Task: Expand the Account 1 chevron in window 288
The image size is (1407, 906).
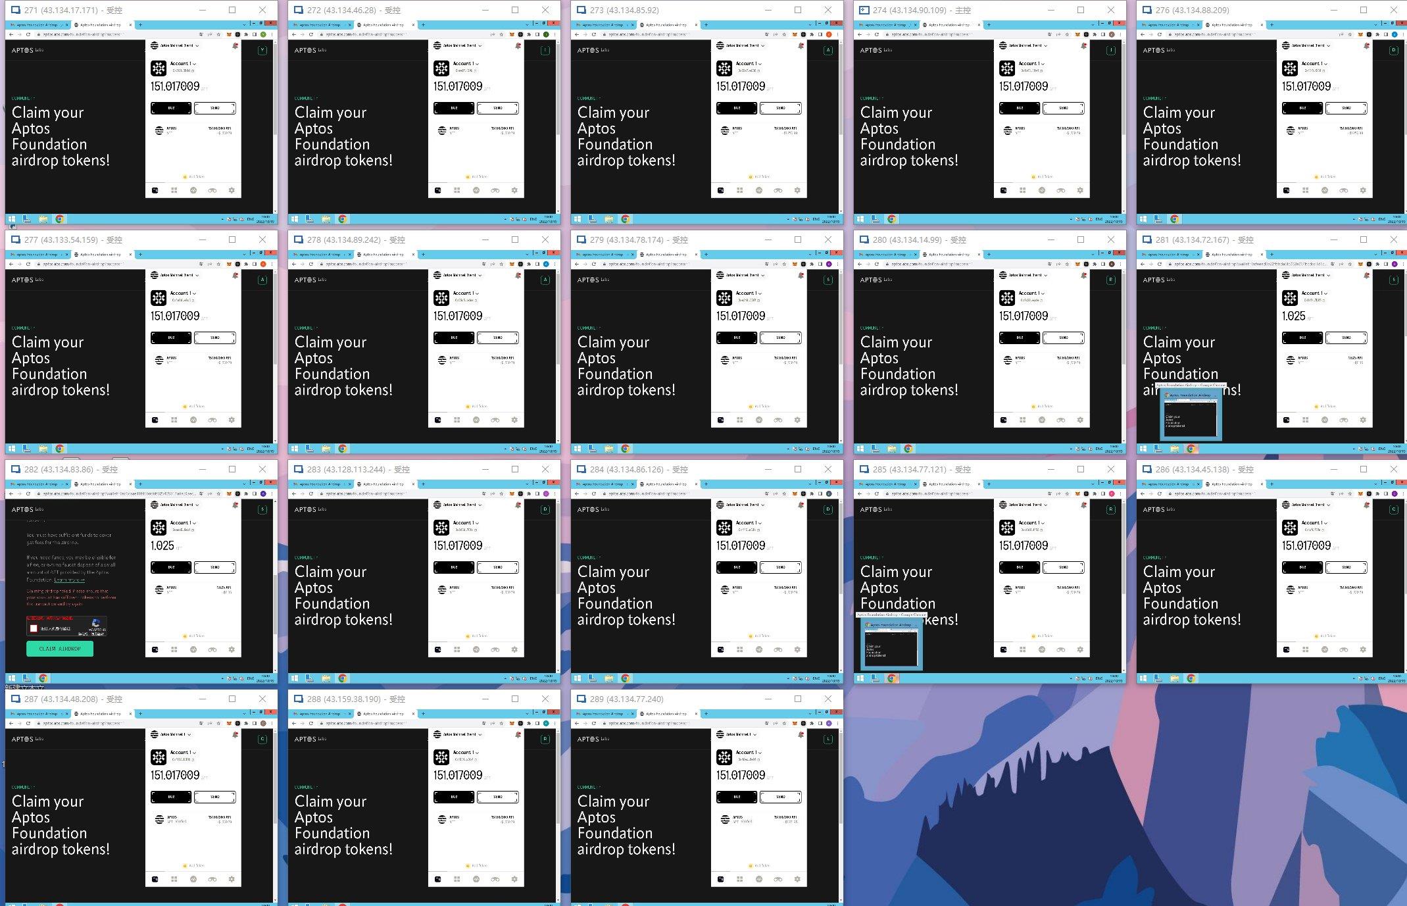Action: (x=477, y=753)
